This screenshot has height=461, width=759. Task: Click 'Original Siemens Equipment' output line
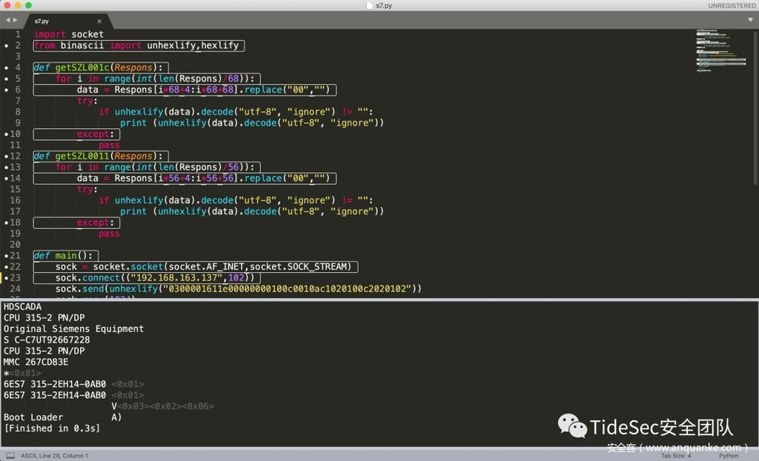[x=73, y=329]
